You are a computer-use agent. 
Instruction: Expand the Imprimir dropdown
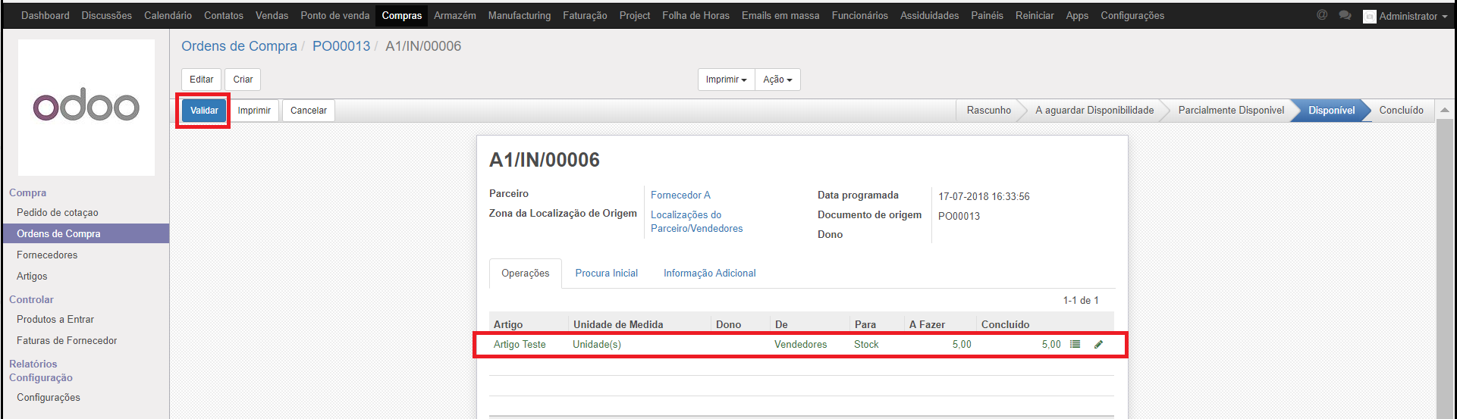pyautogui.click(x=726, y=80)
